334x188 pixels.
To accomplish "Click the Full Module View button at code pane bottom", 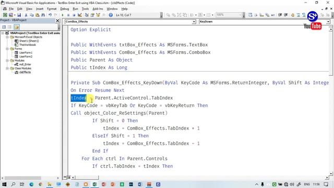I will tap(69, 178).
